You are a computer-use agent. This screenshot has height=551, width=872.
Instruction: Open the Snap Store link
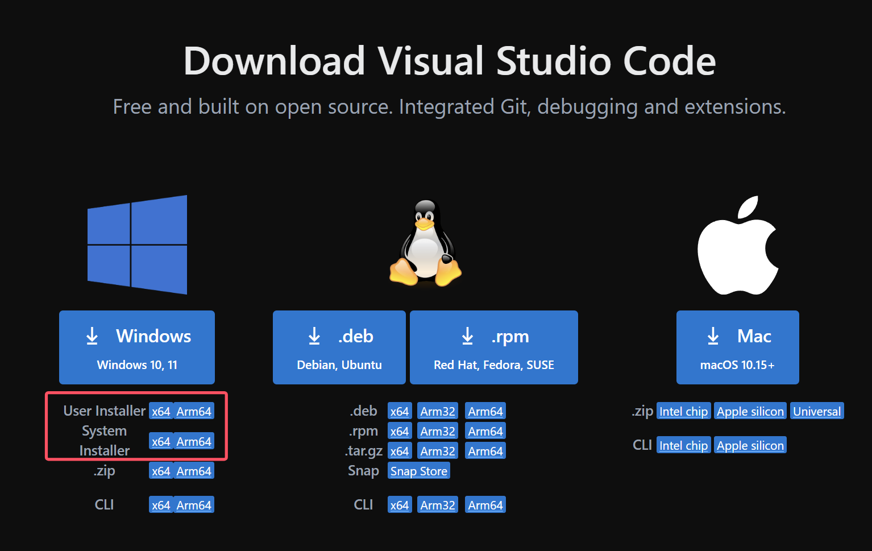pos(419,471)
